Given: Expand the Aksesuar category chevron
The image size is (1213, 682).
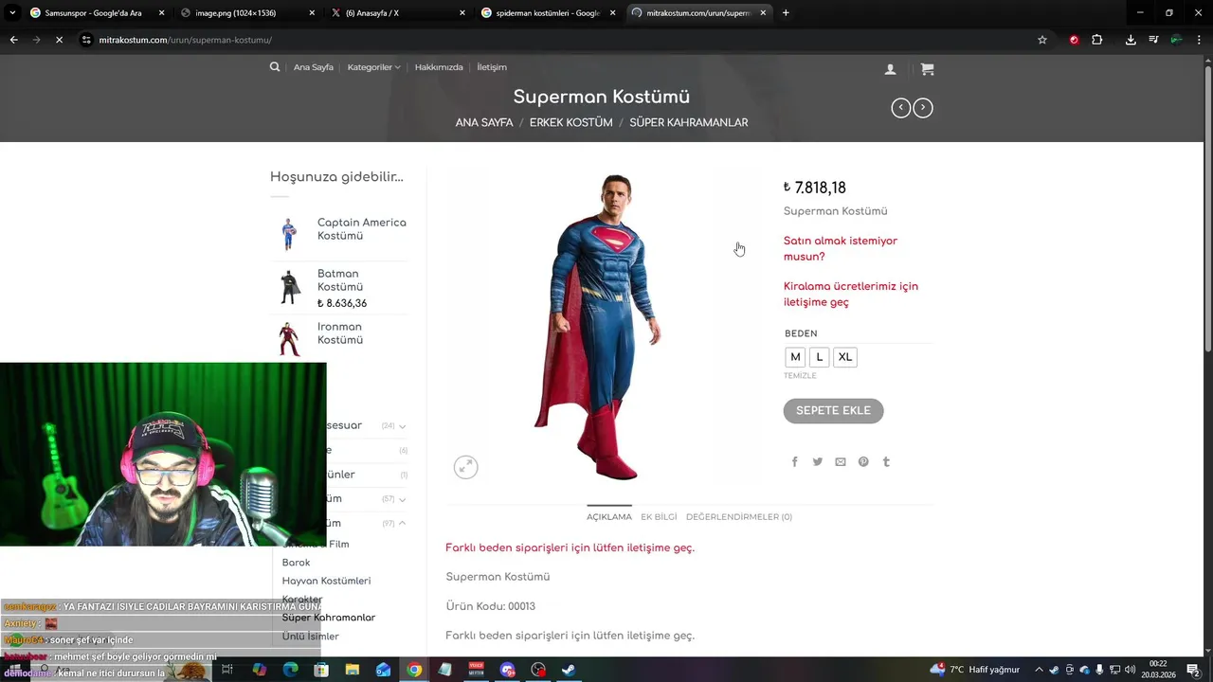Looking at the screenshot, I should [402, 426].
